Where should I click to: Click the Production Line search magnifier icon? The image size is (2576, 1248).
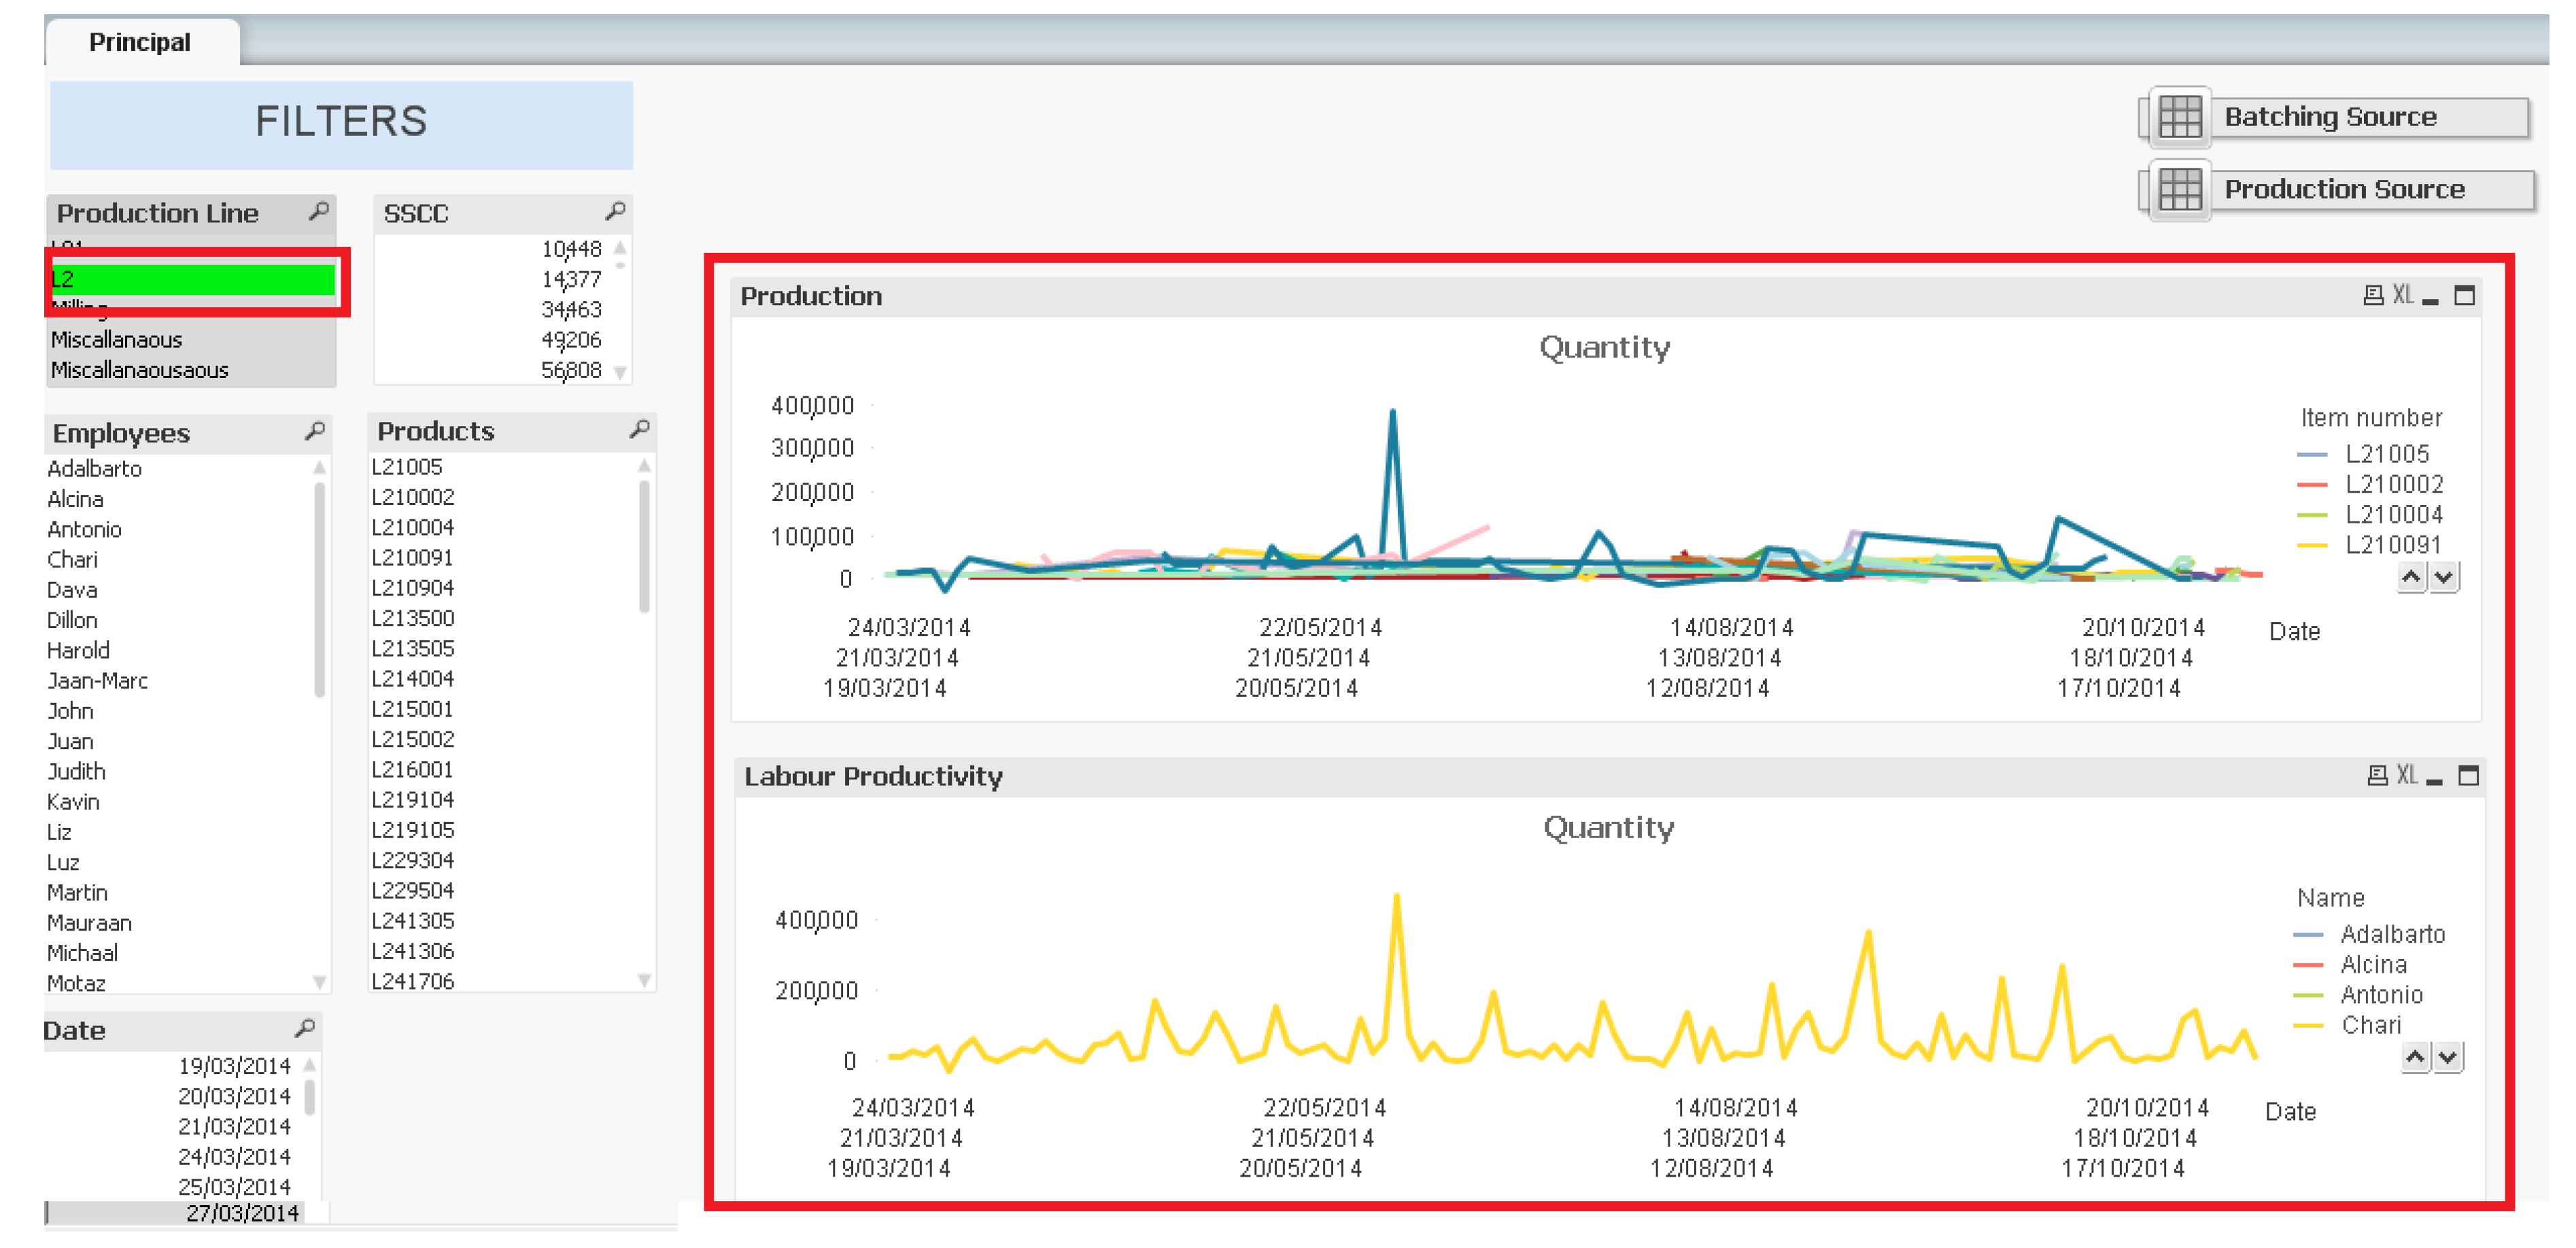(x=318, y=212)
